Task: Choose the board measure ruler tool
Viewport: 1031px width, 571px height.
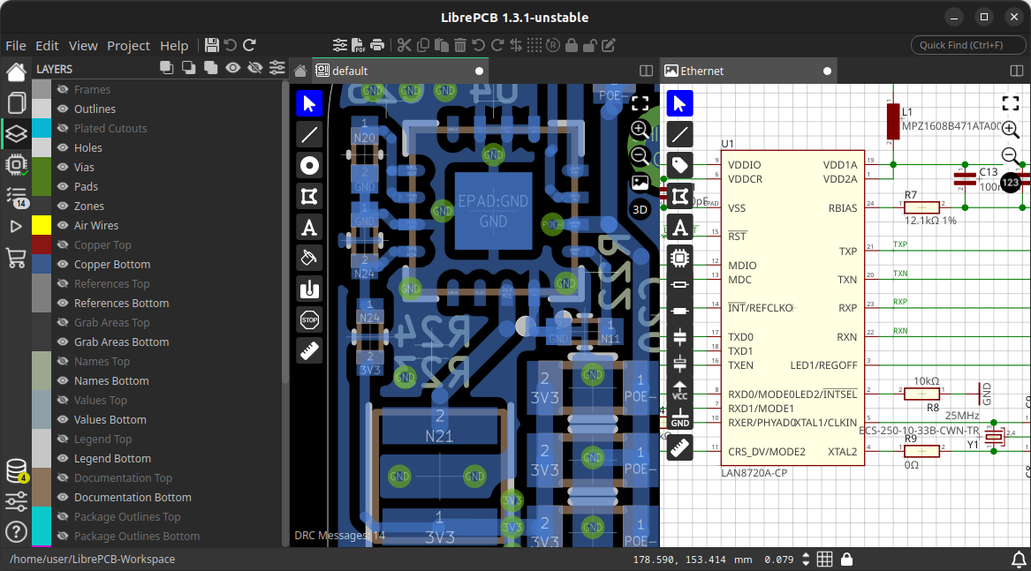Action: tap(309, 351)
